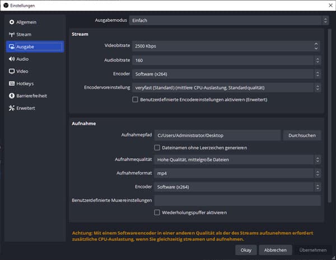This screenshot has width=336, height=260.
Task: Click the Aufnahmepfad input field
Action: click(217, 135)
